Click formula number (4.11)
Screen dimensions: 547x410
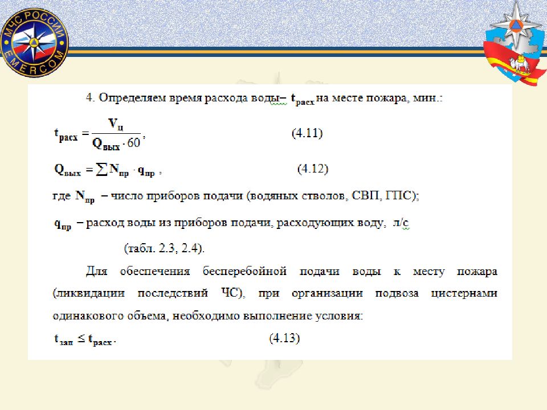307,133
